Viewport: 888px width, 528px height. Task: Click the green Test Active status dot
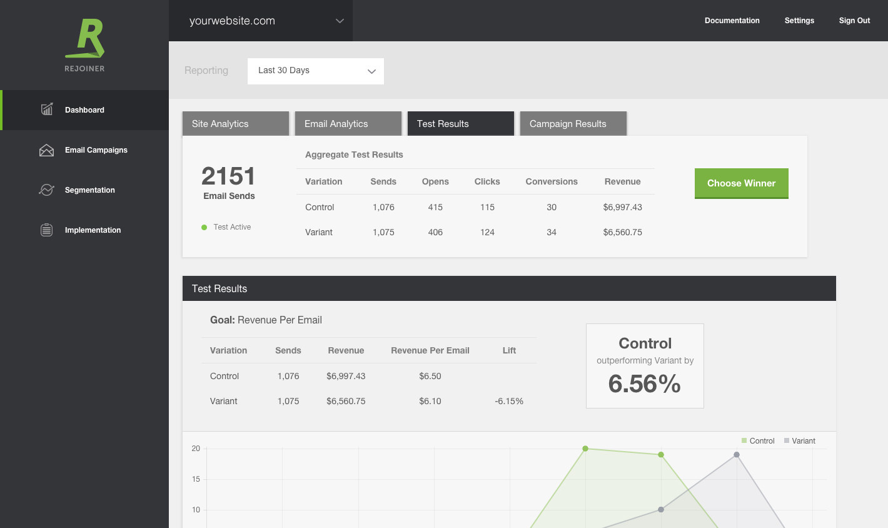[204, 227]
